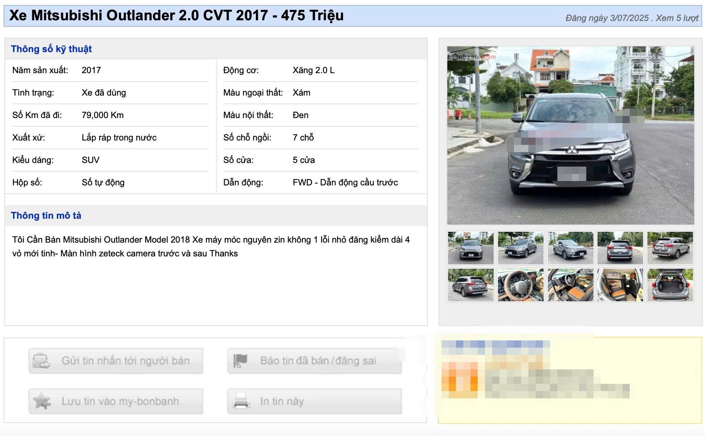Click the door count value "5 cửa"

(x=304, y=160)
